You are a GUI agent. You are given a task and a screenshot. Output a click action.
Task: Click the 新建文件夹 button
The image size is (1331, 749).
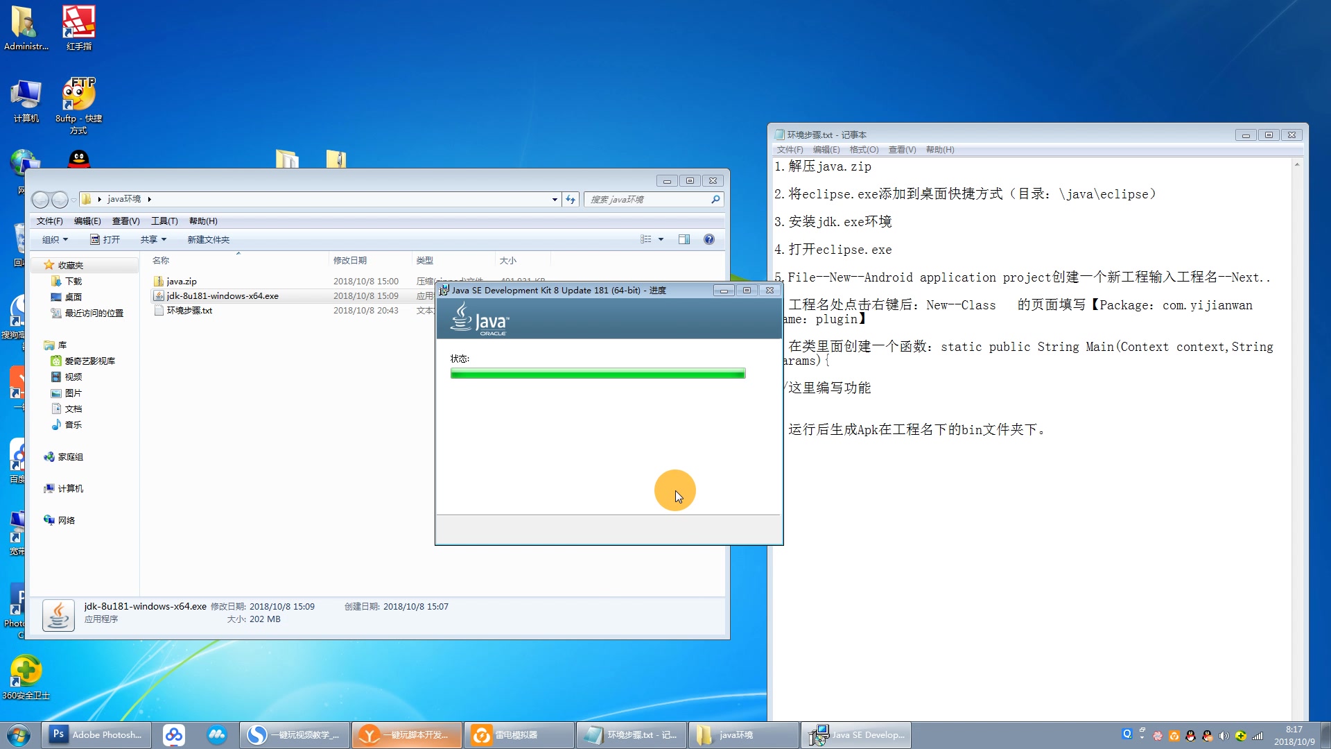208,239
